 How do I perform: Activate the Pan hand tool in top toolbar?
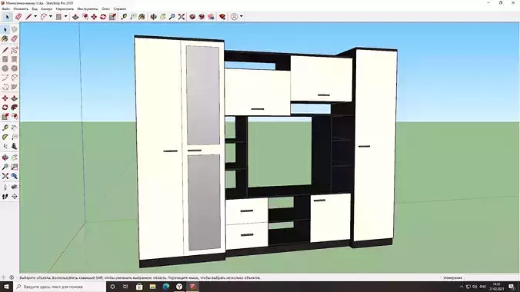point(163,17)
